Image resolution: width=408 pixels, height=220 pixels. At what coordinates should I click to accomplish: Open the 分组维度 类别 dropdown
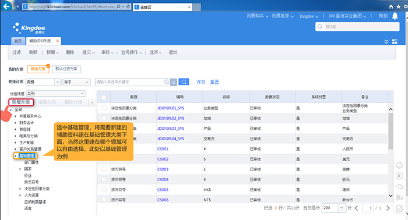coord(56,94)
